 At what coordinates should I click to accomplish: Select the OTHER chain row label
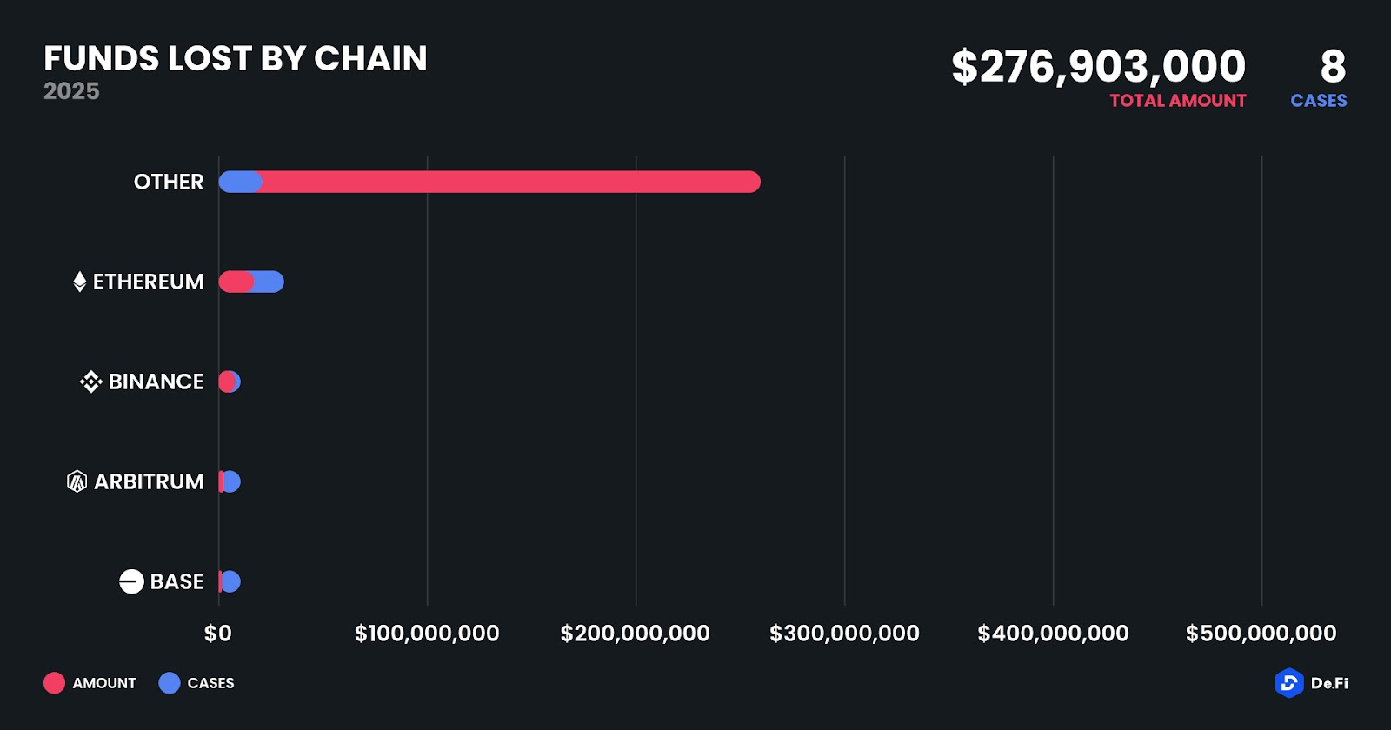pyautogui.click(x=169, y=182)
